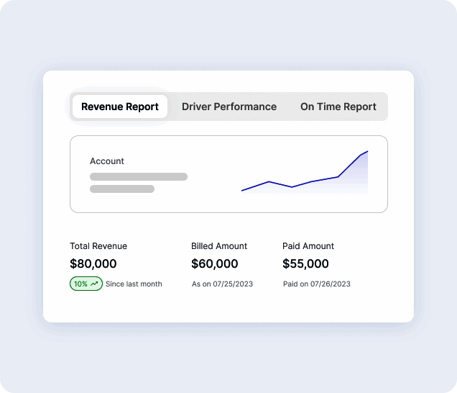Select the On Time Report tab

(x=338, y=107)
